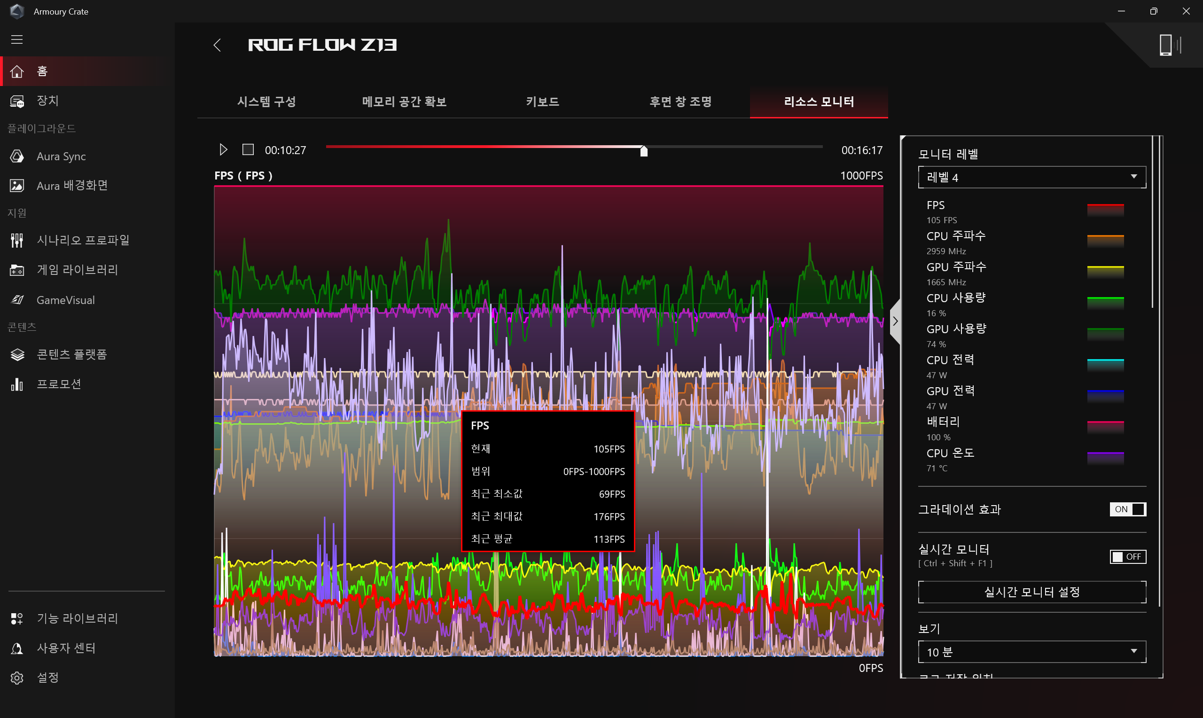Select the GPU 주파수 metric label
This screenshot has height=718, width=1203.
[x=956, y=267]
